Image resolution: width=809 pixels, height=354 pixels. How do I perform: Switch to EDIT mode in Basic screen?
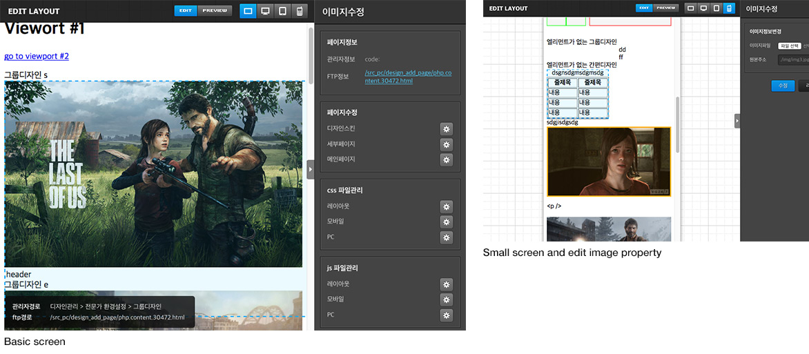[x=186, y=11]
